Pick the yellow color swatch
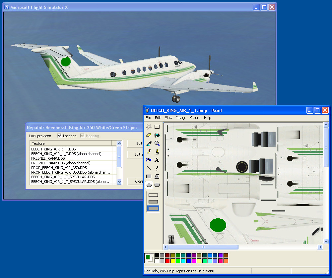 click(172, 261)
